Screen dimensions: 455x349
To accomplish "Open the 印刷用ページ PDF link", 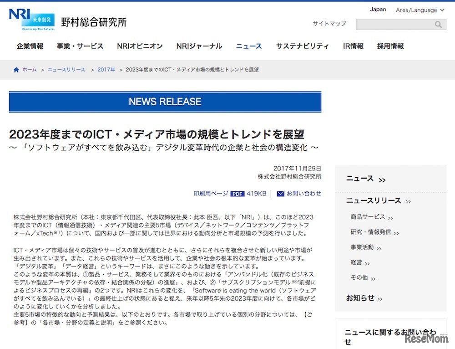I will pyautogui.click(x=211, y=194).
